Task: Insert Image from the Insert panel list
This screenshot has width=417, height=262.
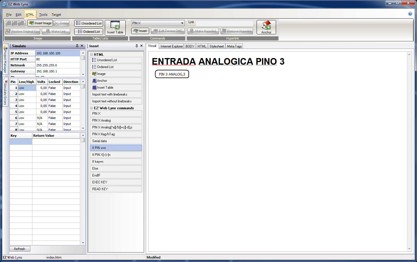Action: [116, 74]
